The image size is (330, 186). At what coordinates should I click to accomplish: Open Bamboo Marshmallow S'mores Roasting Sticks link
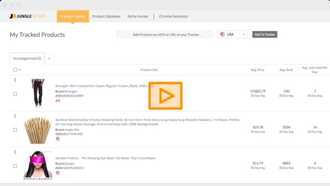[147, 122]
